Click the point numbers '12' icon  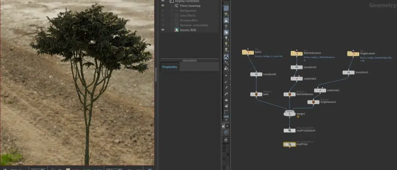pyautogui.click(x=226, y=94)
